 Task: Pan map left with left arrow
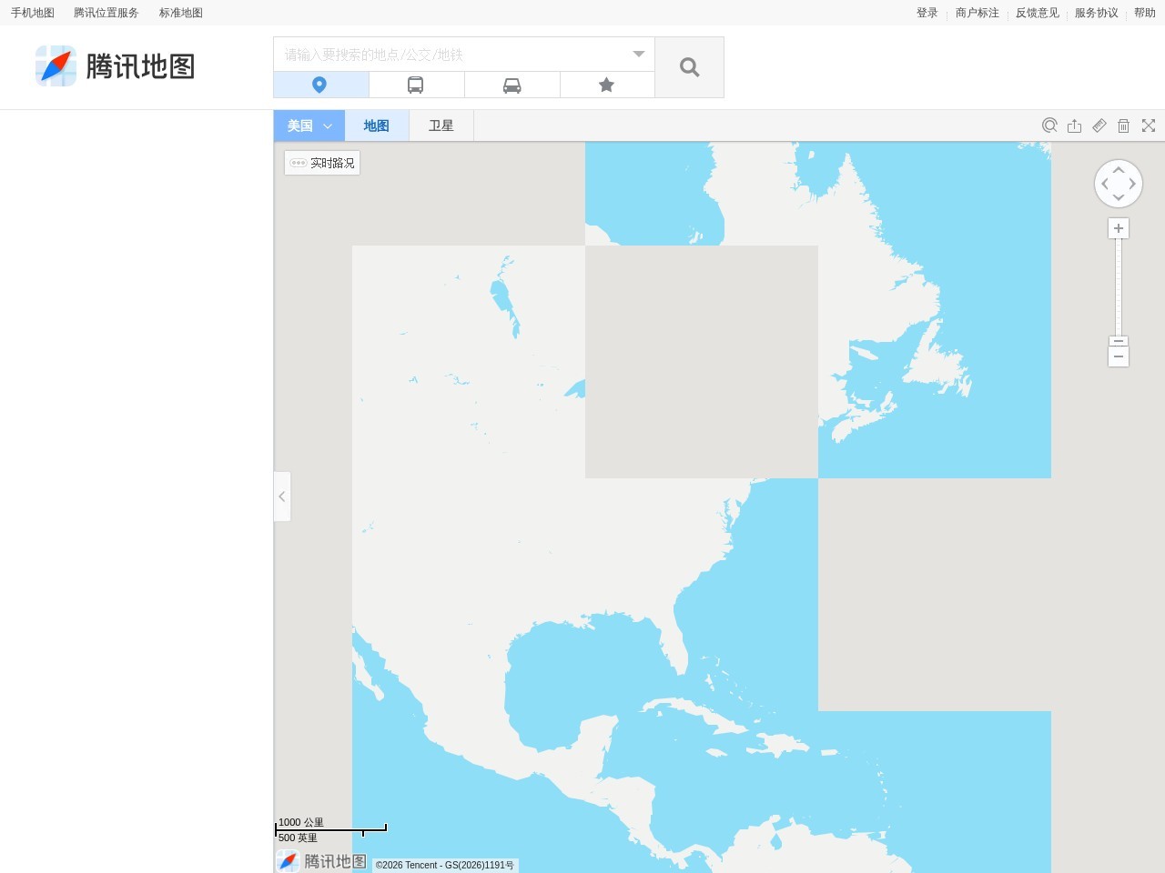click(x=1105, y=184)
